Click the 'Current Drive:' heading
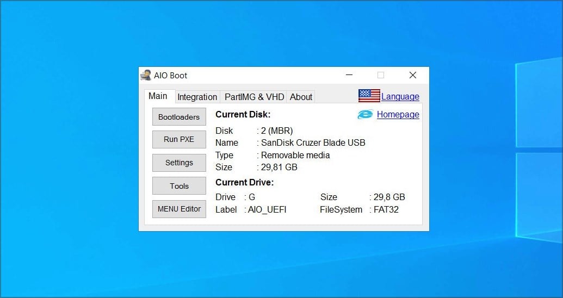This screenshot has width=563, height=298. (245, 182)
